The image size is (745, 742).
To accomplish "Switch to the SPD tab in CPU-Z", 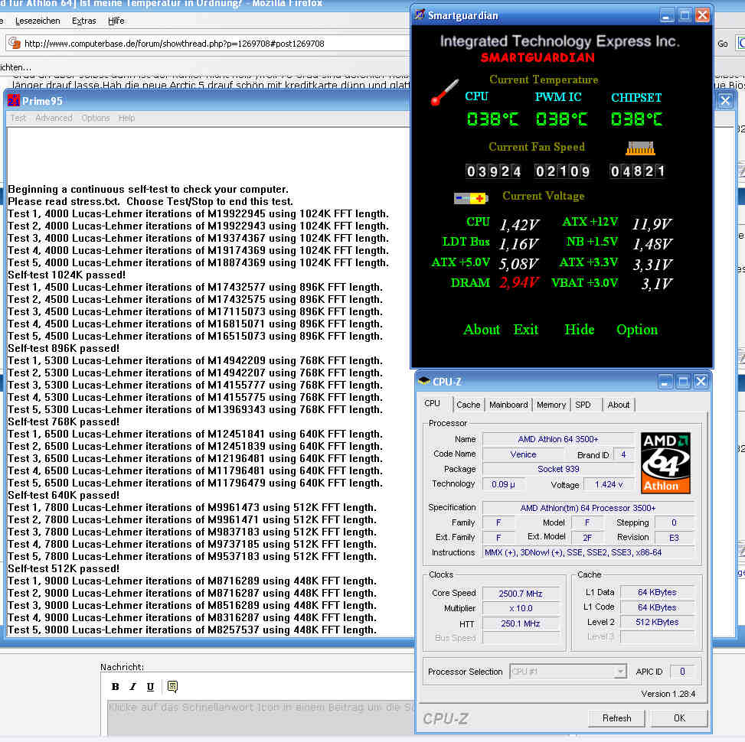I will (x=583, y=405).
